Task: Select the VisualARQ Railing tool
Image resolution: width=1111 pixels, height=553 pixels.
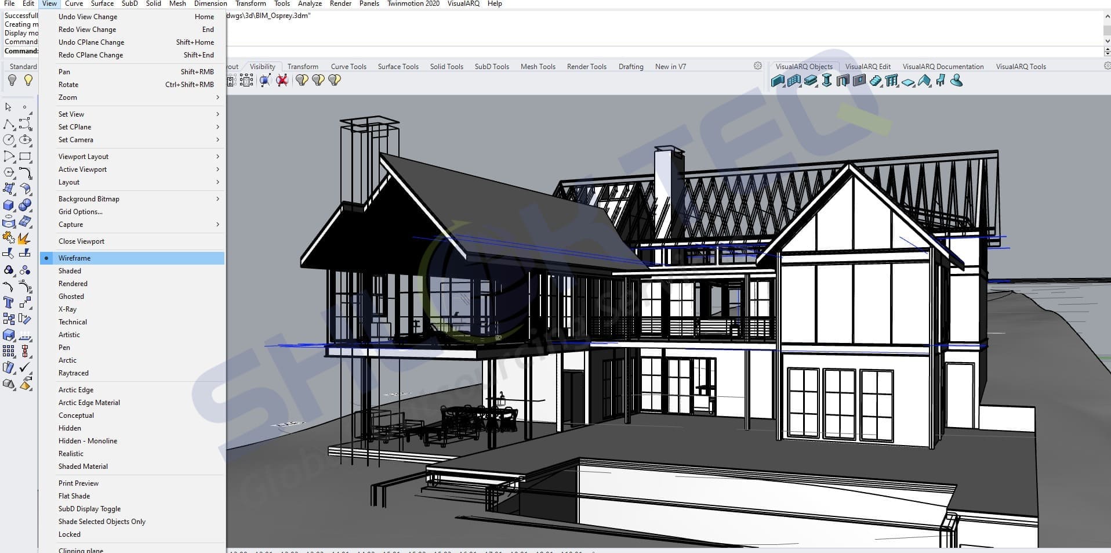Action: 892,81
